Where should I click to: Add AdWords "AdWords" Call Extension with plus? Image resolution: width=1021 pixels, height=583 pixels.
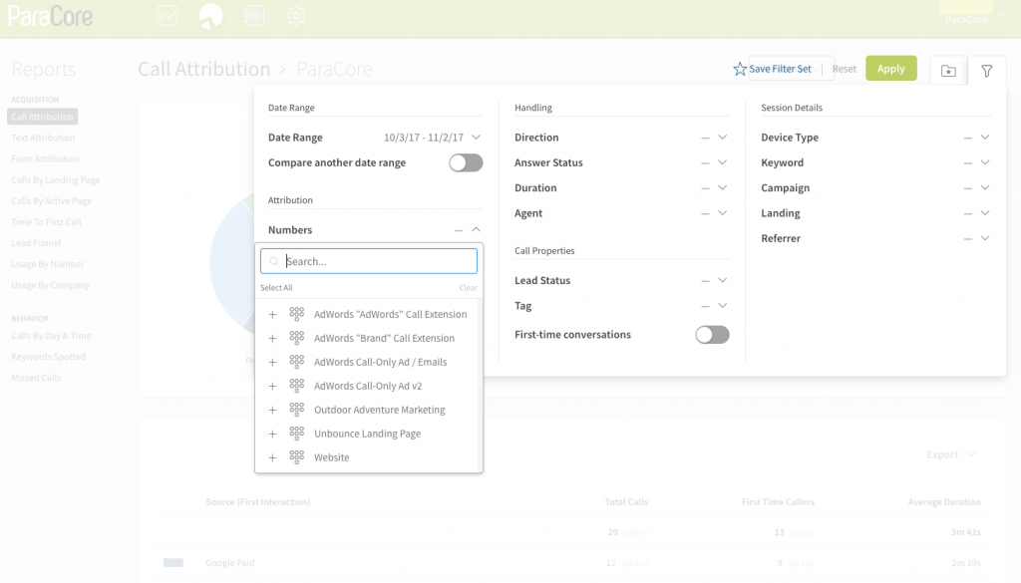click(273, 314)
